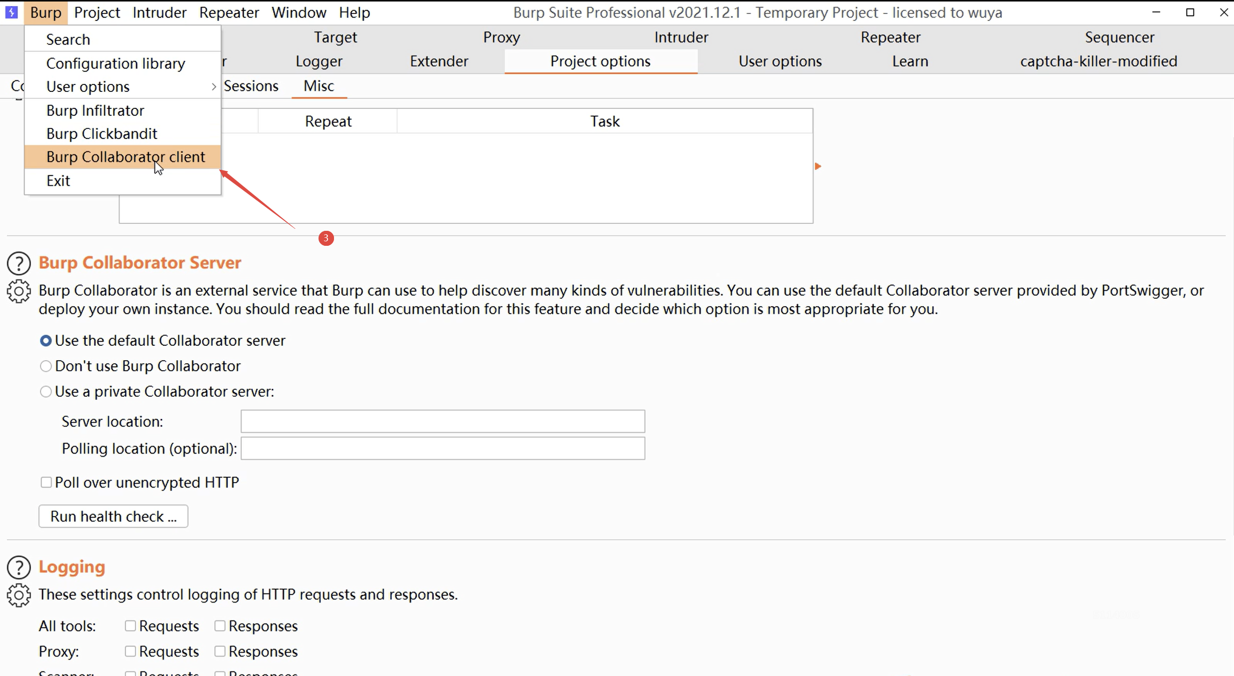This screenshot has height=676, width=1234.
Task: Click the Burp Suite logo icon
Action: (x=11, y=12)
